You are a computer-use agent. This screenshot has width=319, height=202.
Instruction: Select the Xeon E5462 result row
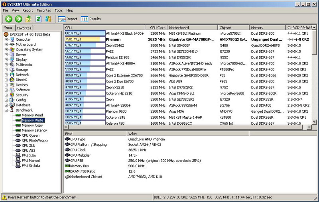(188, 45)
